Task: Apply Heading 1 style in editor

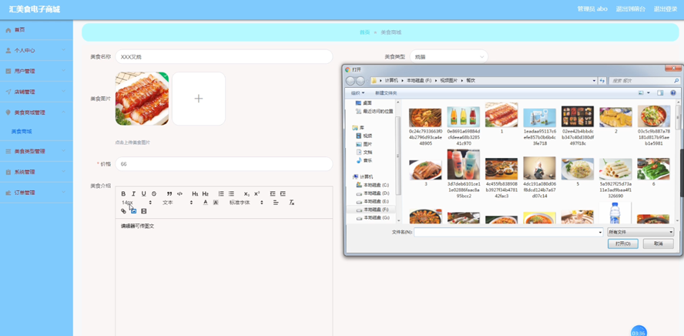Action: click(x=195, y=193)
